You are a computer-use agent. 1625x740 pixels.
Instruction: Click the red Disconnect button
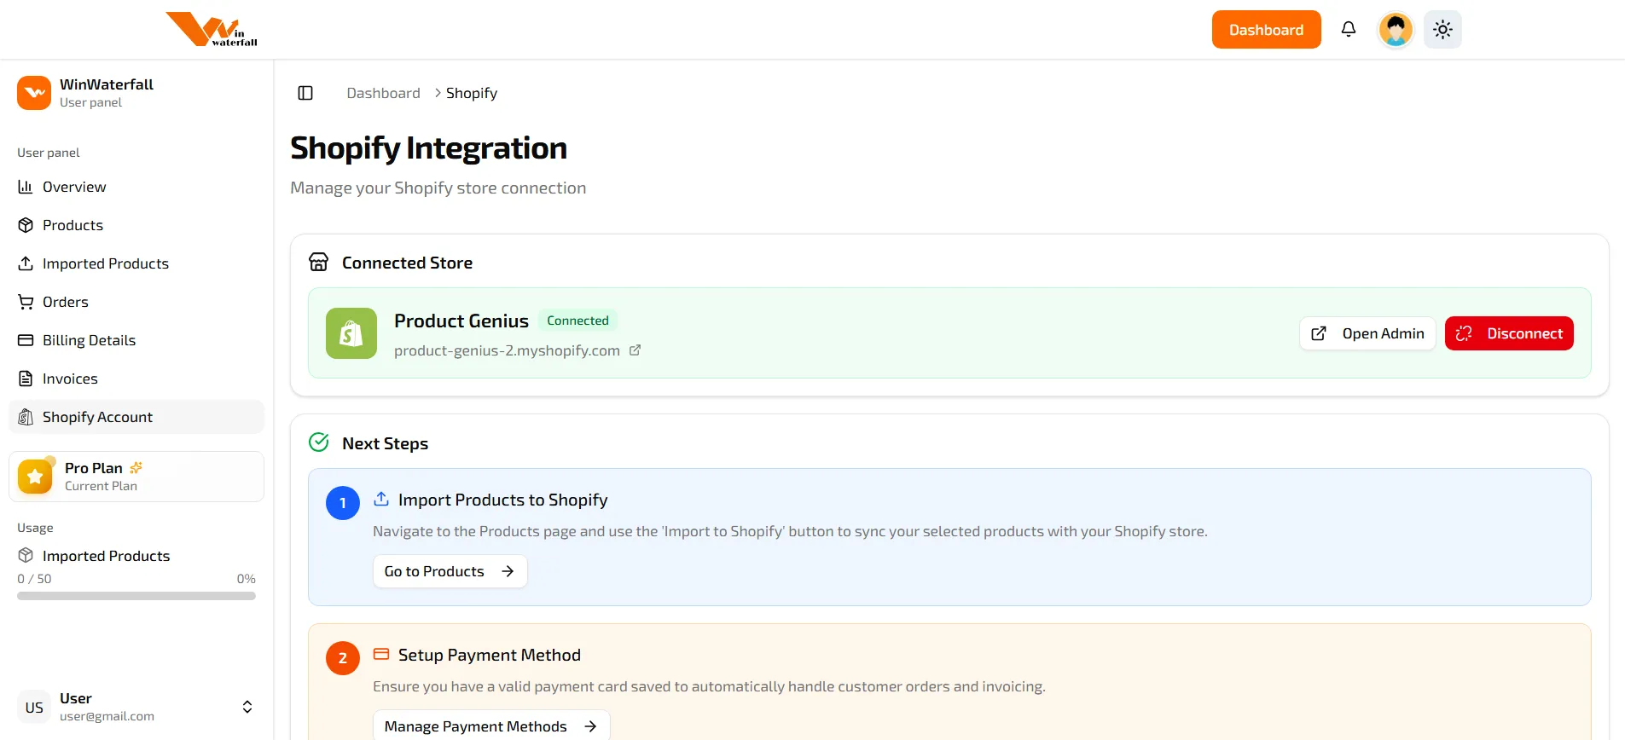tap(1509, 333)
